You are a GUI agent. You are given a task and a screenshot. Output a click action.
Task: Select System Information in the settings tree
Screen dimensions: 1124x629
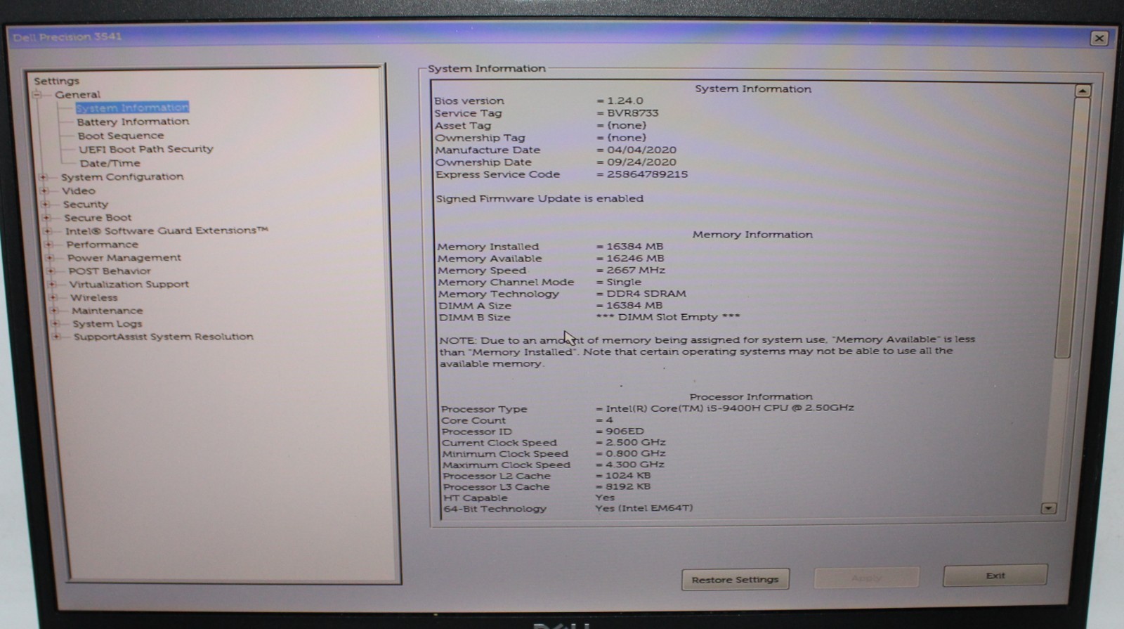pyautogui.click(x=132, y=108)
